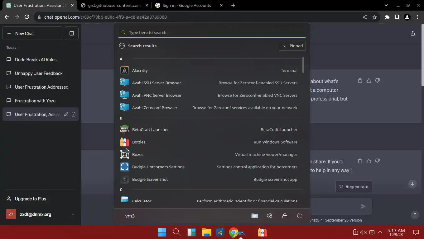Image resolution: width=424 pixels, height=239 pixels.
Task: Open Dude Breaks AI Rules chat
Action: point(41,59)
